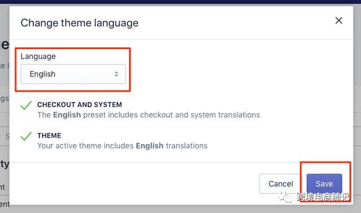Click the dark navigation bar above dialog
This screenshot has height=213, width=361.
click(x=180, y=2)
